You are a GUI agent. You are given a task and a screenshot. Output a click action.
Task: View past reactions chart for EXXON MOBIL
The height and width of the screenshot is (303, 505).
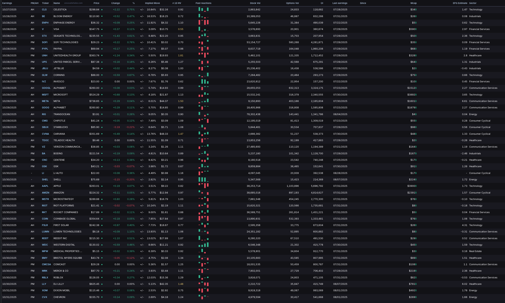pyautogui.click(x=203, y=290)
